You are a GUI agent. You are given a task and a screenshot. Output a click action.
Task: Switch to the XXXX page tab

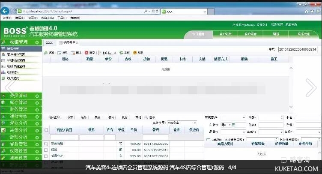pos(49,42)
